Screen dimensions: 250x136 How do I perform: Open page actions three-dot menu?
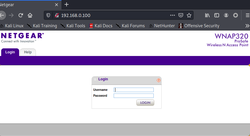[x=172, y=16]
